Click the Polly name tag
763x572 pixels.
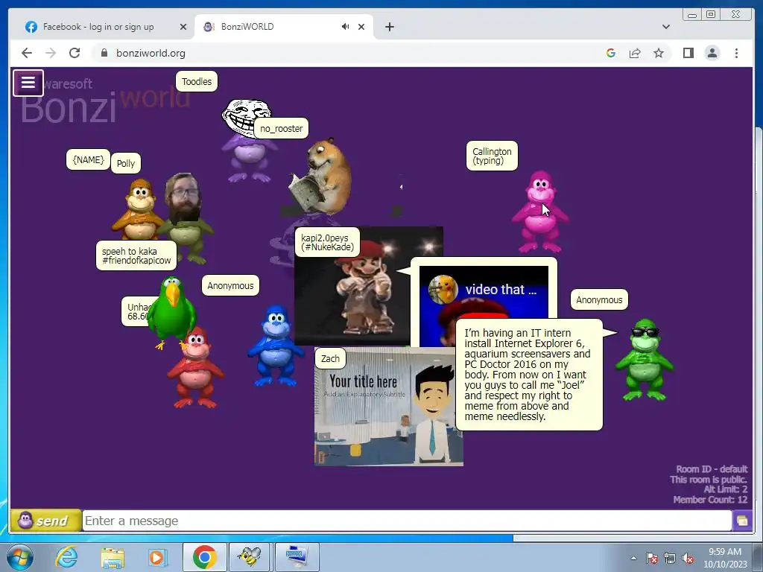point(125,163)
